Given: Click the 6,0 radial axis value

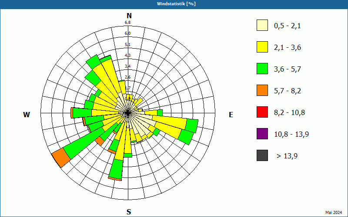Looking at the screenshot, I should [127, 33].
